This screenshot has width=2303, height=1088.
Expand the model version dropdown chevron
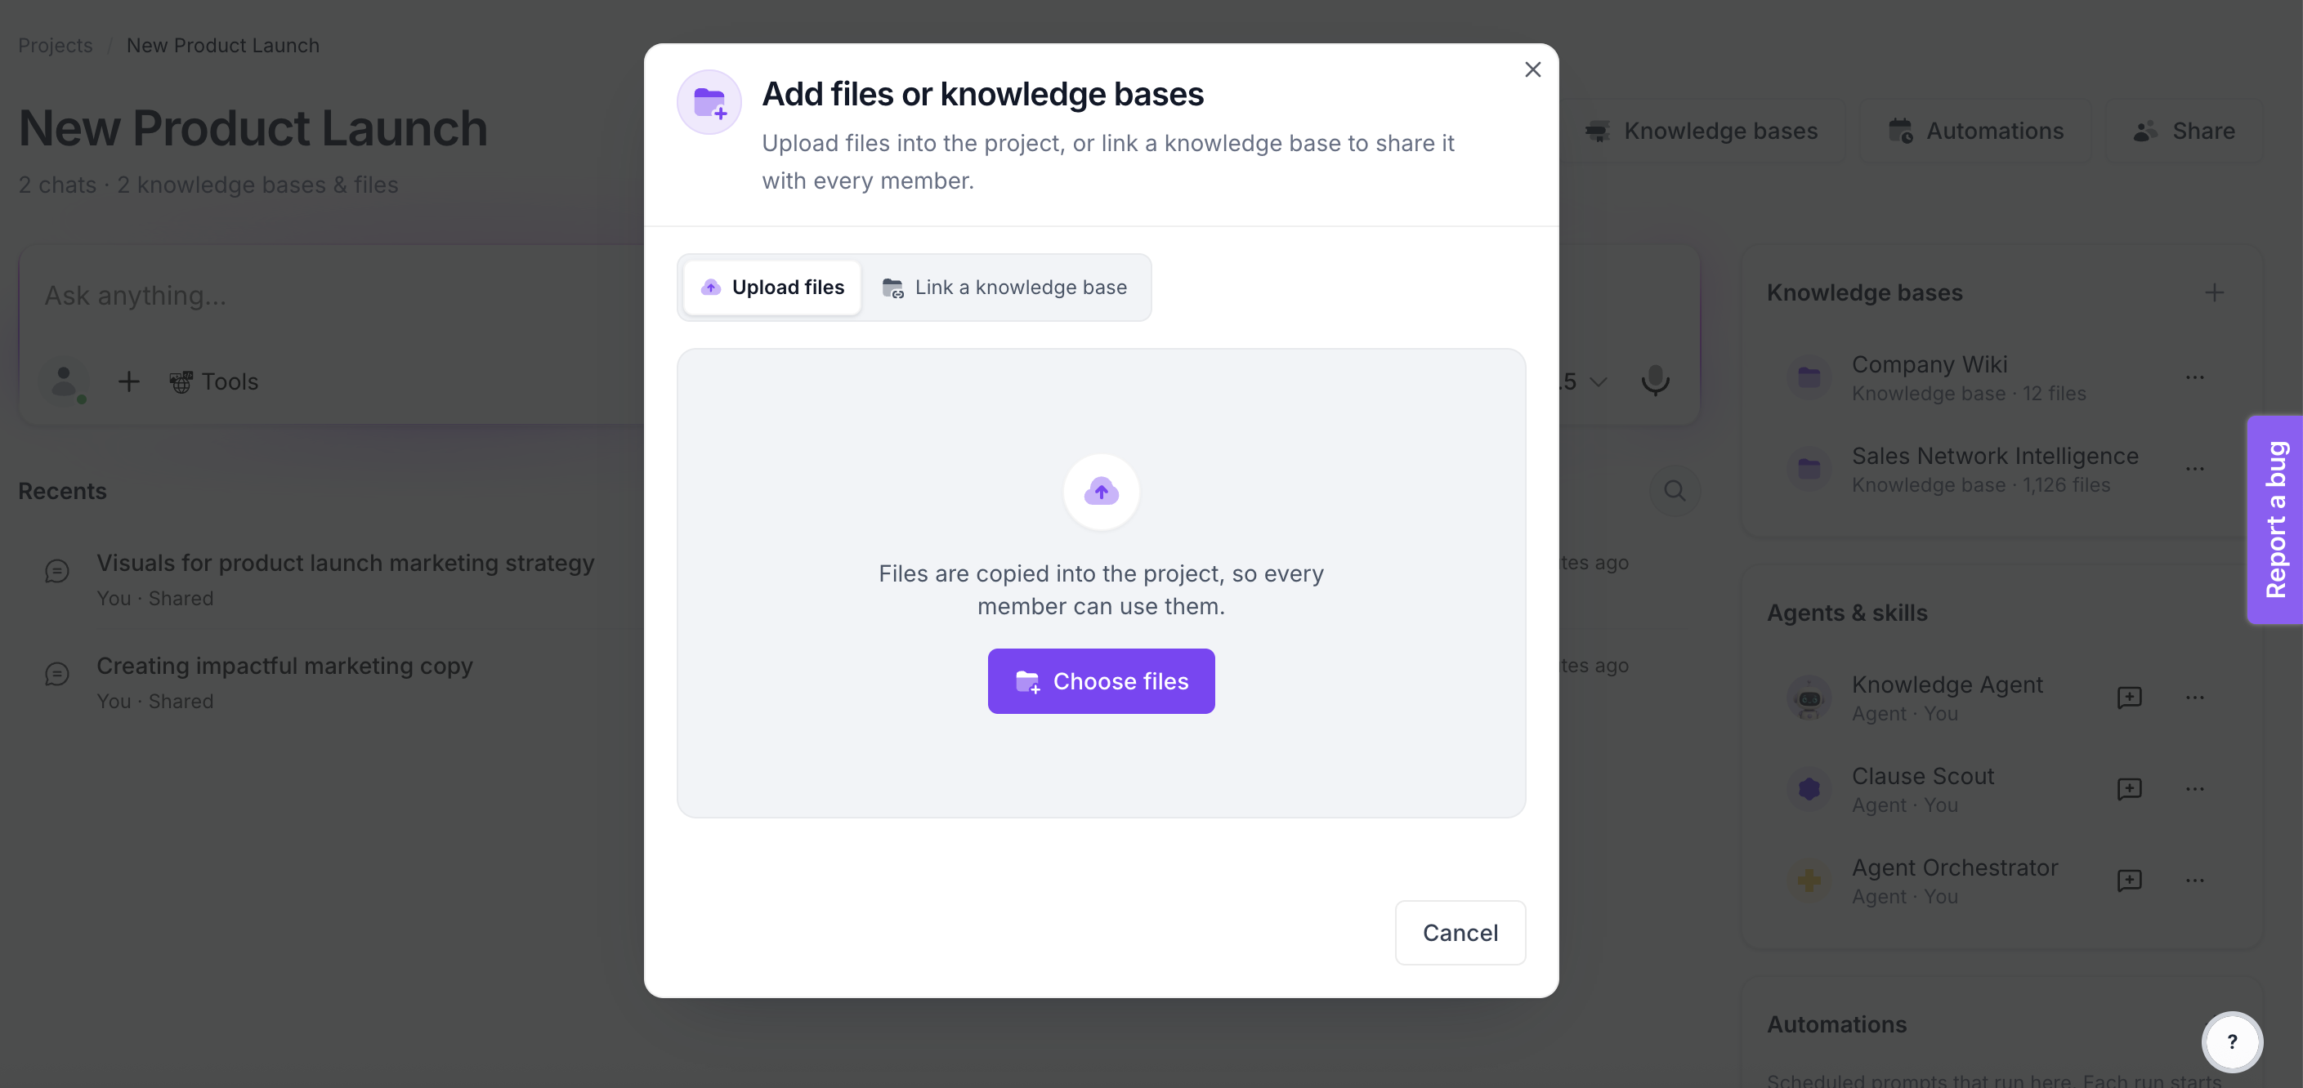1599,381
